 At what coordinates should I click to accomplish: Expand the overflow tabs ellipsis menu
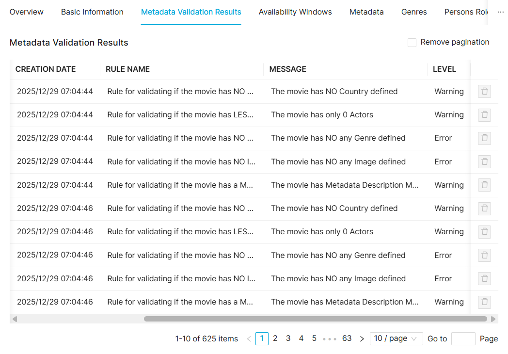pos(501,12)
